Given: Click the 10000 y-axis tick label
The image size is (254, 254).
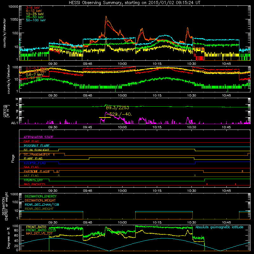Looking at the screenshot, I should (13, 7).
